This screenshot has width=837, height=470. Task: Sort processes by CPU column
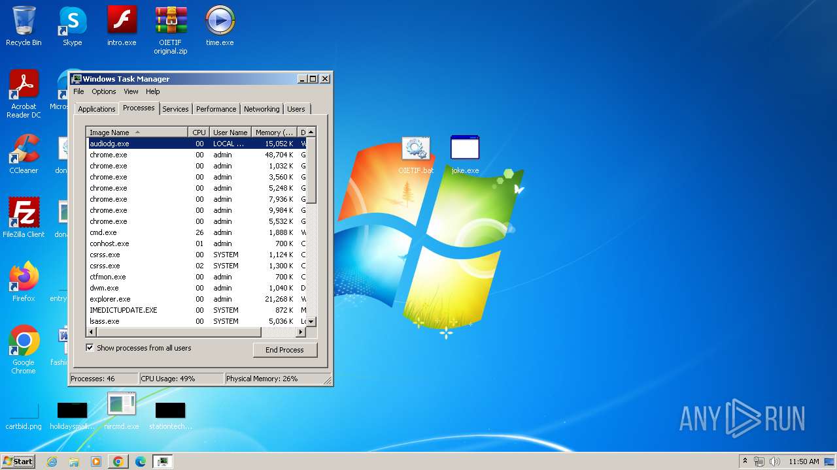tap(199, 133)
